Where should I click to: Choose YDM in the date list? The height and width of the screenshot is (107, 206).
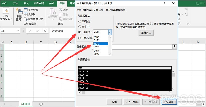pos(101,54)
